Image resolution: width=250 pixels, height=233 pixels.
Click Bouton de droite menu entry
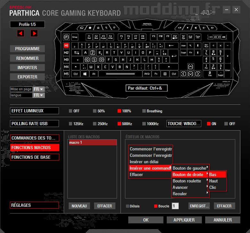click(190, 174)
